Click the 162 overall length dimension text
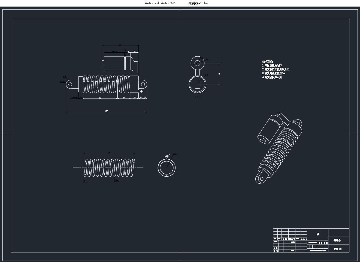 click(x=106, y=111)
